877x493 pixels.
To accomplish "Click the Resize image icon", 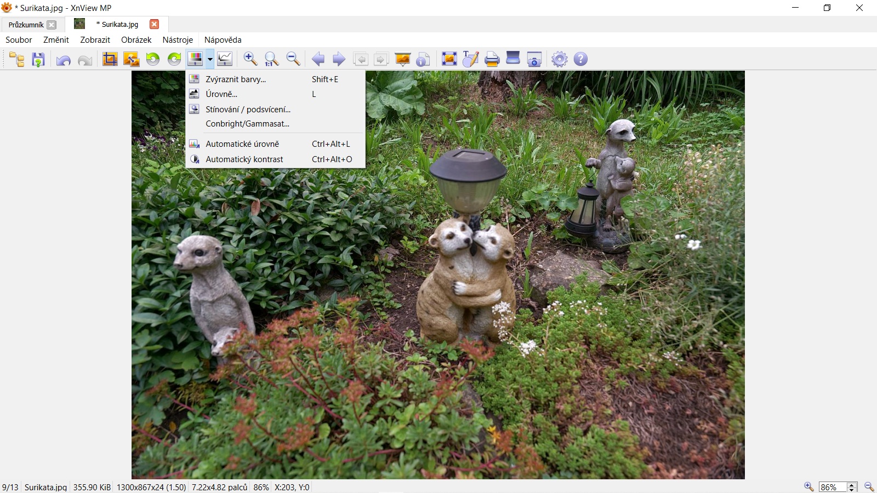I will click(131, 59).
